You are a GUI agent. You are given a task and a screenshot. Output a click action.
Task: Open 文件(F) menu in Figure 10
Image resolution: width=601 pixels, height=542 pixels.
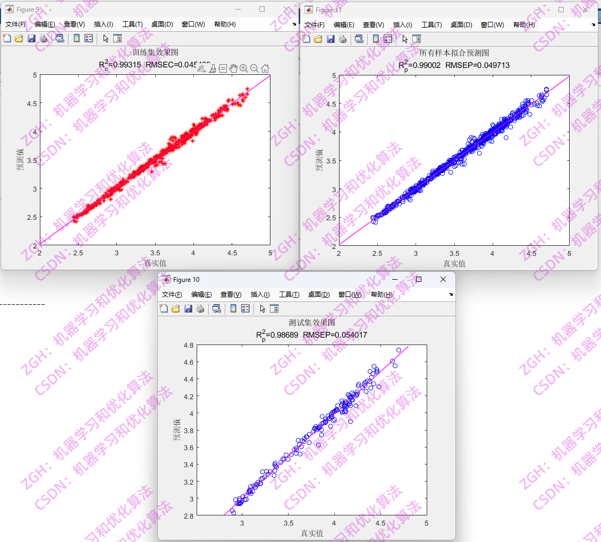click(x=172, y=294)
